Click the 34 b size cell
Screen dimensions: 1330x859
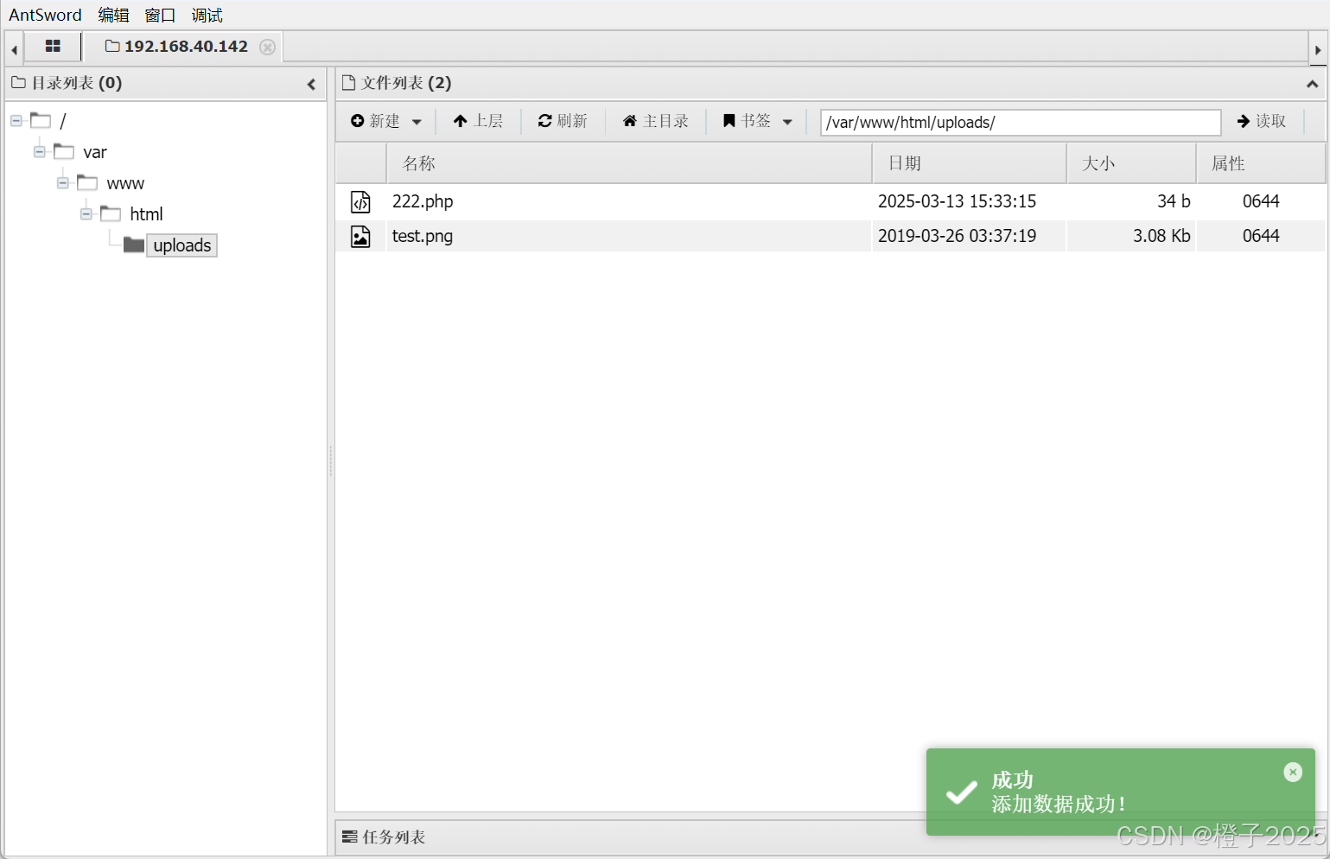tap(1174, 201)
